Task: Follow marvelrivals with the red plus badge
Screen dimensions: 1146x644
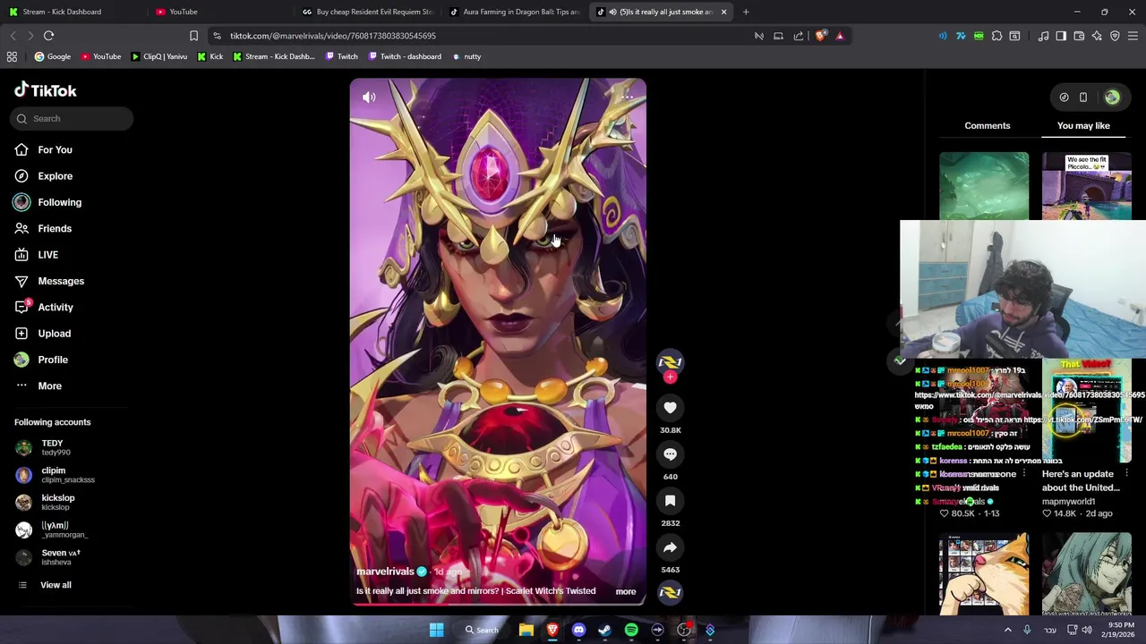Action: point(670,377)
